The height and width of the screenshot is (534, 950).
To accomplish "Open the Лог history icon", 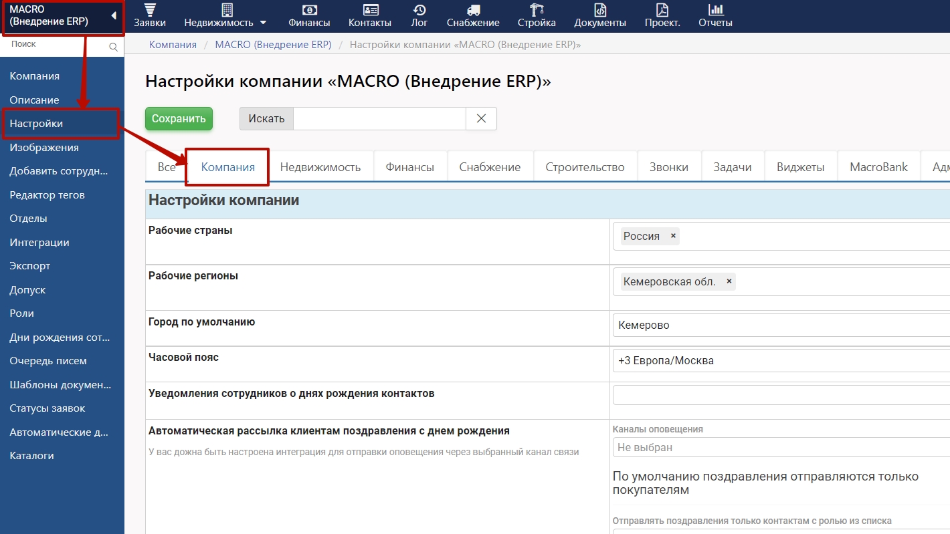I will coord(419,10).
